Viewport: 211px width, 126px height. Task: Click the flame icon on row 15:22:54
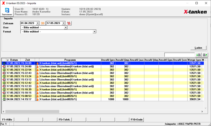[37, 70]
